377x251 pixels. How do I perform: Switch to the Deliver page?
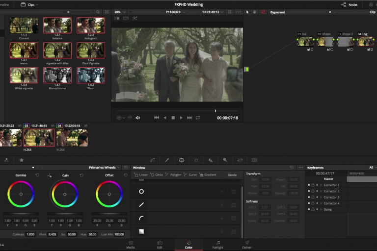pos(247,245)
